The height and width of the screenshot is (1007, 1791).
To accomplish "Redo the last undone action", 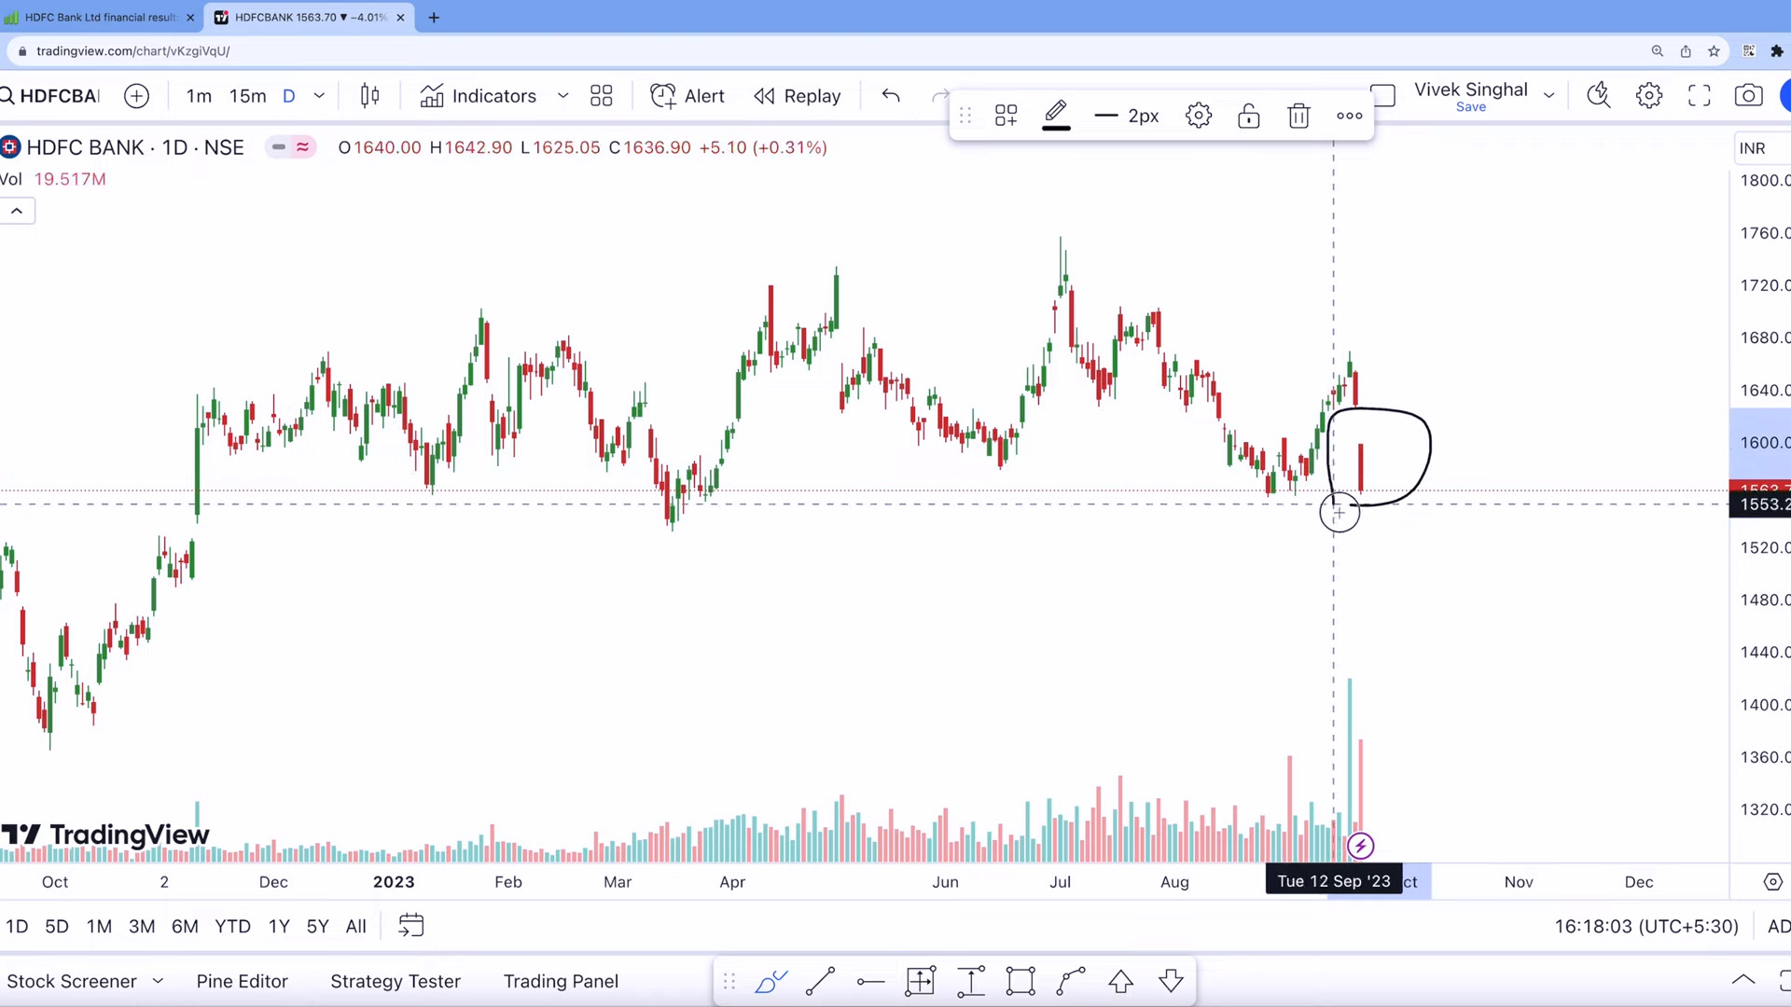I will click(x=939, y=96).
